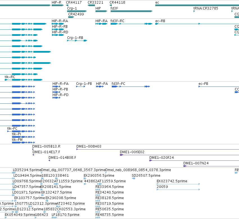Select the LD35294.5prime EST label

[x=27, y=170]
